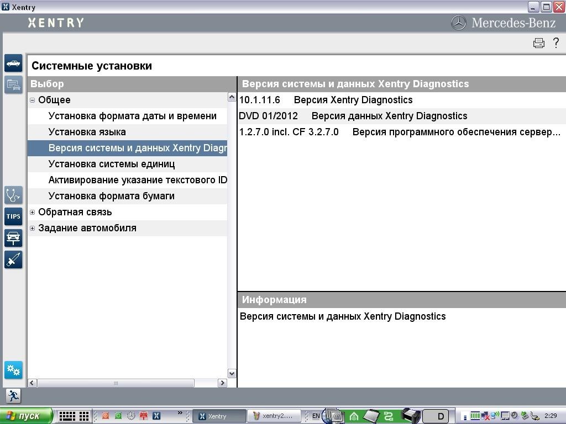Open the пуск Start button

[26, 416]
